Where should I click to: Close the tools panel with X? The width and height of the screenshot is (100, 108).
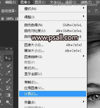click(11, 49)
